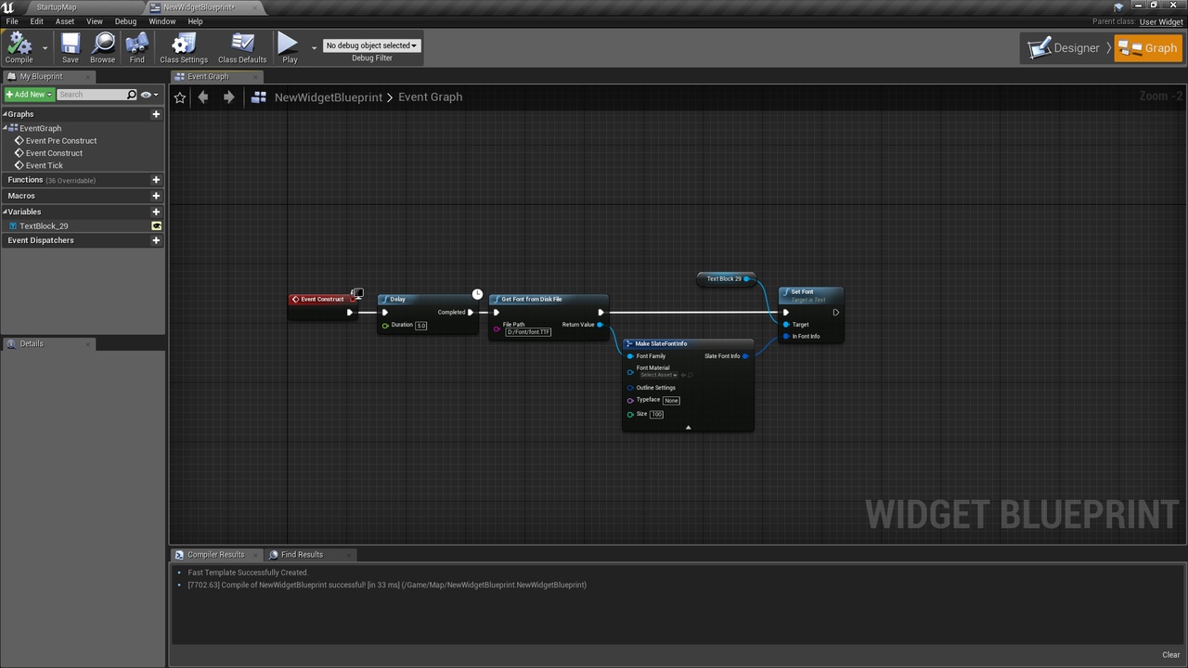Switch to Graph mode

tap(1149, 48)
